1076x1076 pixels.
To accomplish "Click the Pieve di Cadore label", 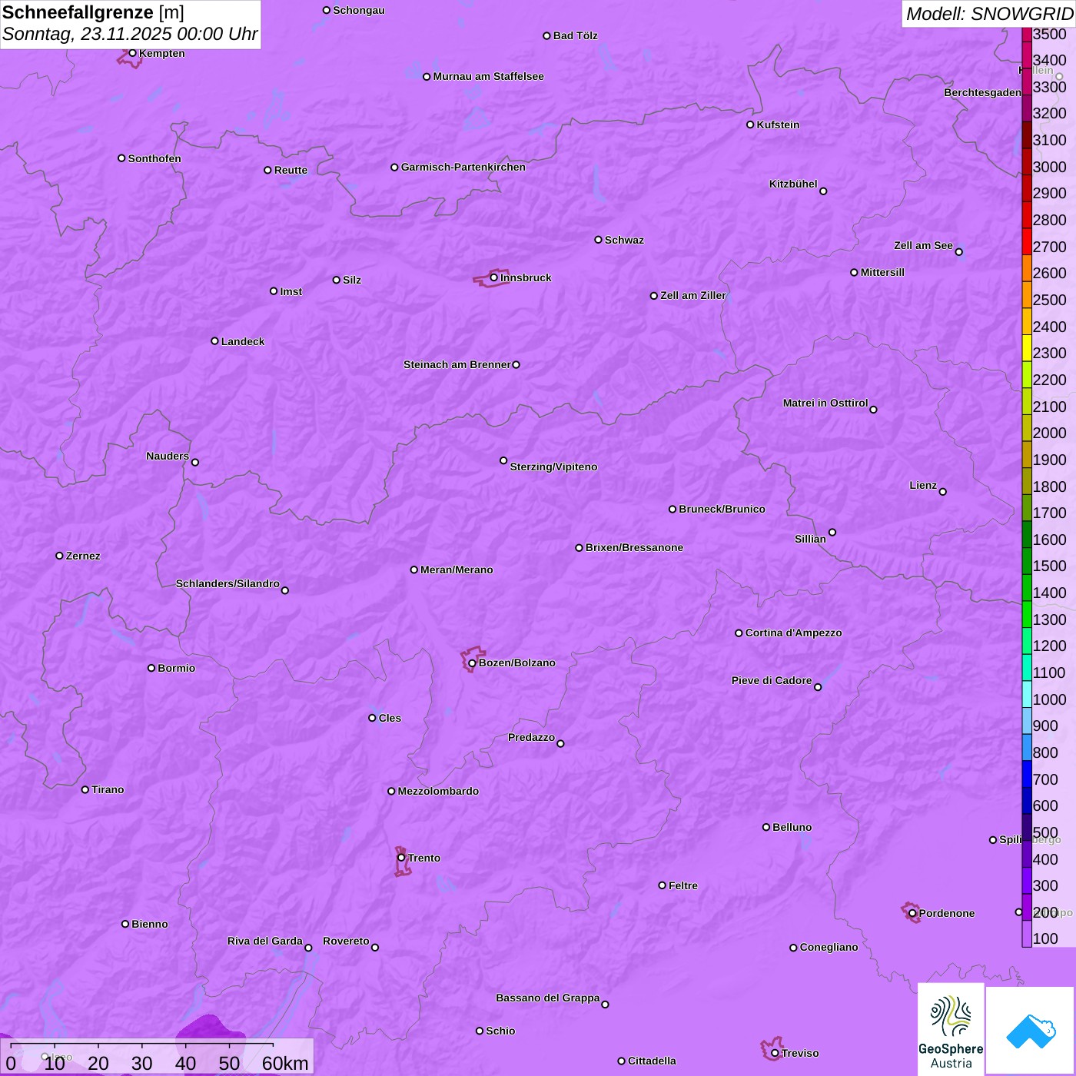I will pos(771,680).
